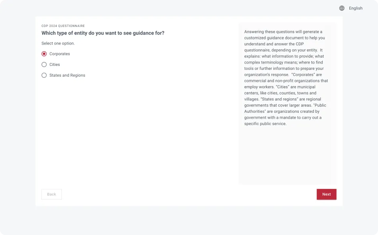Click the 'Select one option.' instruction text
378x235 pixels.
58,43
